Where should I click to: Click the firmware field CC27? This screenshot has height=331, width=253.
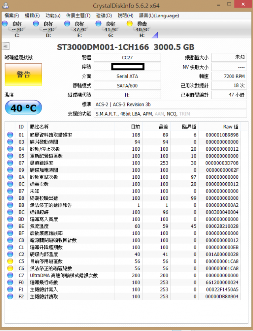127,58
